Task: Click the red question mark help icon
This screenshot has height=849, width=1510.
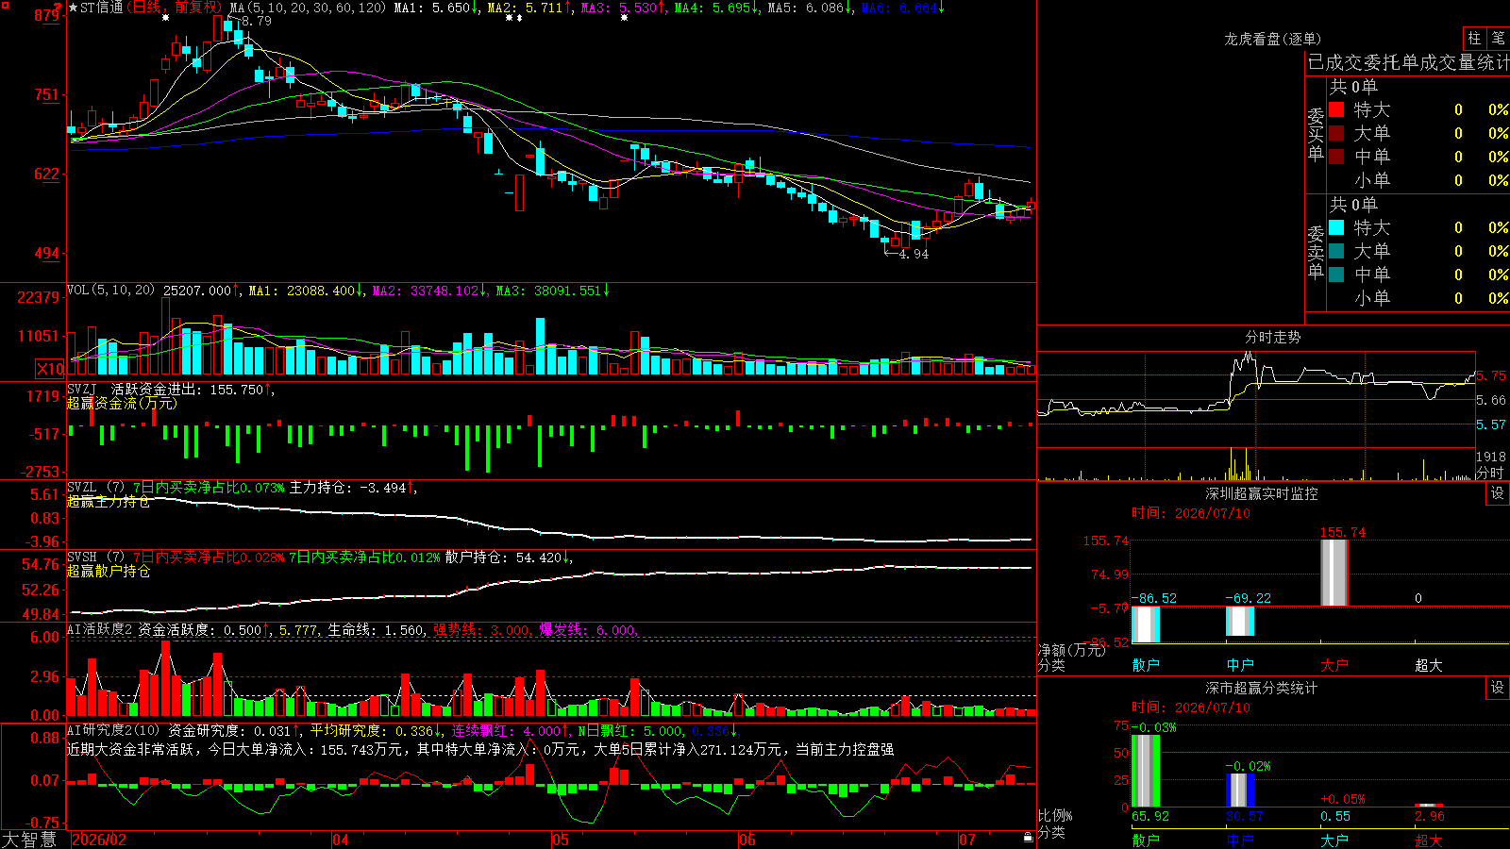Action: (59, 8)
